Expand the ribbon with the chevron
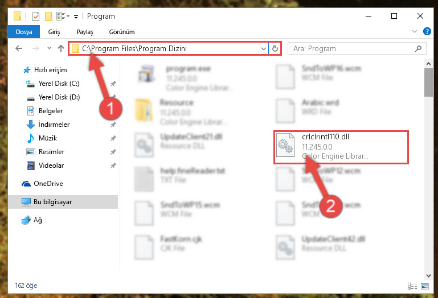Screen dimensions: 438x298 tap(415, 31)
